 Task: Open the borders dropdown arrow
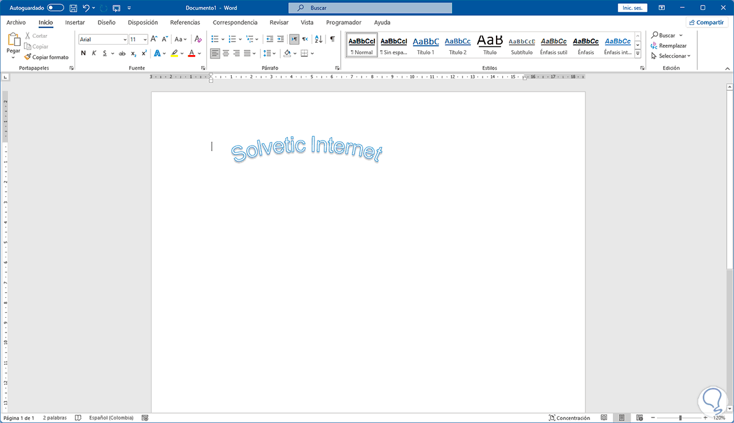[x=313, y=53]
